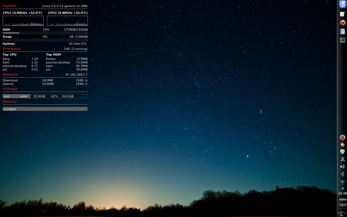Launch the text editor from the panel
Image resolution: width=347 pixels, height=217 pixels.
click(x=343, y=14)
